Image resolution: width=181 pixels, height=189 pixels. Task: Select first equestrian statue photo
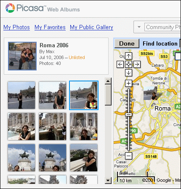click(21, 158)
